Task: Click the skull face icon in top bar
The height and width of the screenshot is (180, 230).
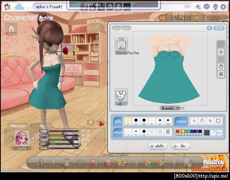Action: click(x=215, y=7)
